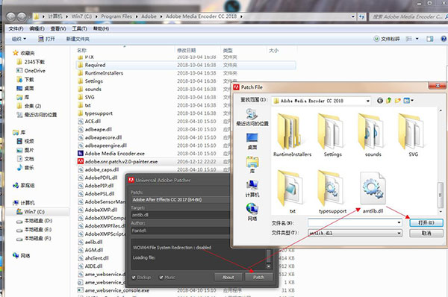The height and width of the screenshot is (297, 448).
Task: Select the Settings folder in Patch File dialog
Action: (332, 135)
